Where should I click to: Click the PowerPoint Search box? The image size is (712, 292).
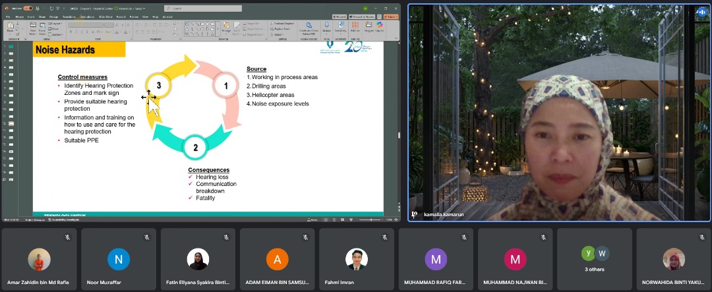pyautogui.click(x=203, y=8)
